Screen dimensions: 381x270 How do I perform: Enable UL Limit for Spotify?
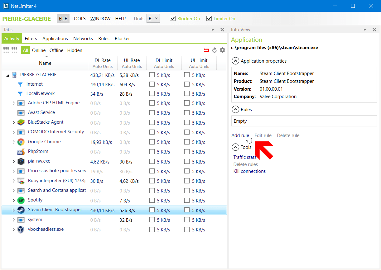click(187, 201)
